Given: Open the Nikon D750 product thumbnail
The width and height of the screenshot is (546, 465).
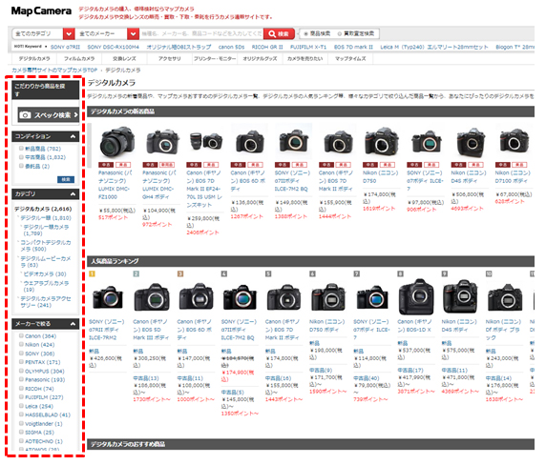Looking at the screenshot, I should (x=381, y=142).
